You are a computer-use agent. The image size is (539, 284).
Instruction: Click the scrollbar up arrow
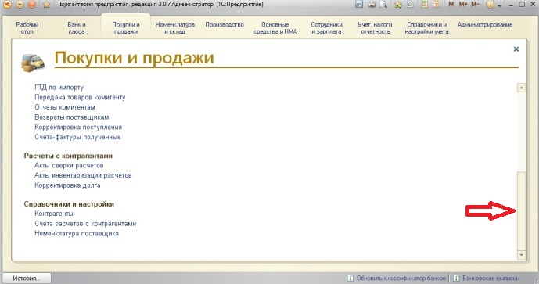pyautogui.click(x=522, y=88)
